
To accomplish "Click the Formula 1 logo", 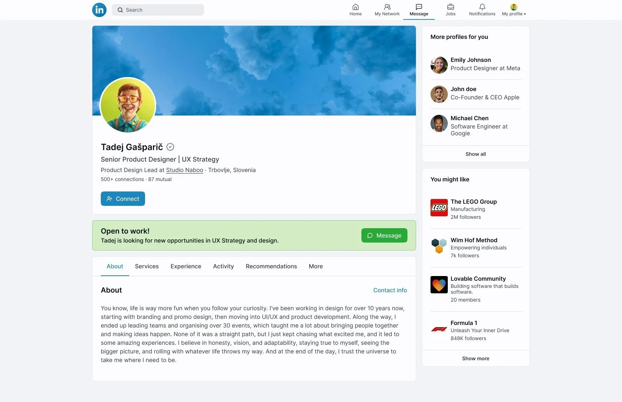I will point(439,329).
